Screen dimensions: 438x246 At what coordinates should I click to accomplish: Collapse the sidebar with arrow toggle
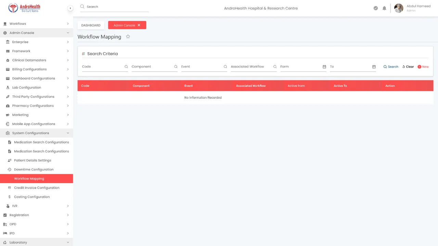(x=70, y=8)
